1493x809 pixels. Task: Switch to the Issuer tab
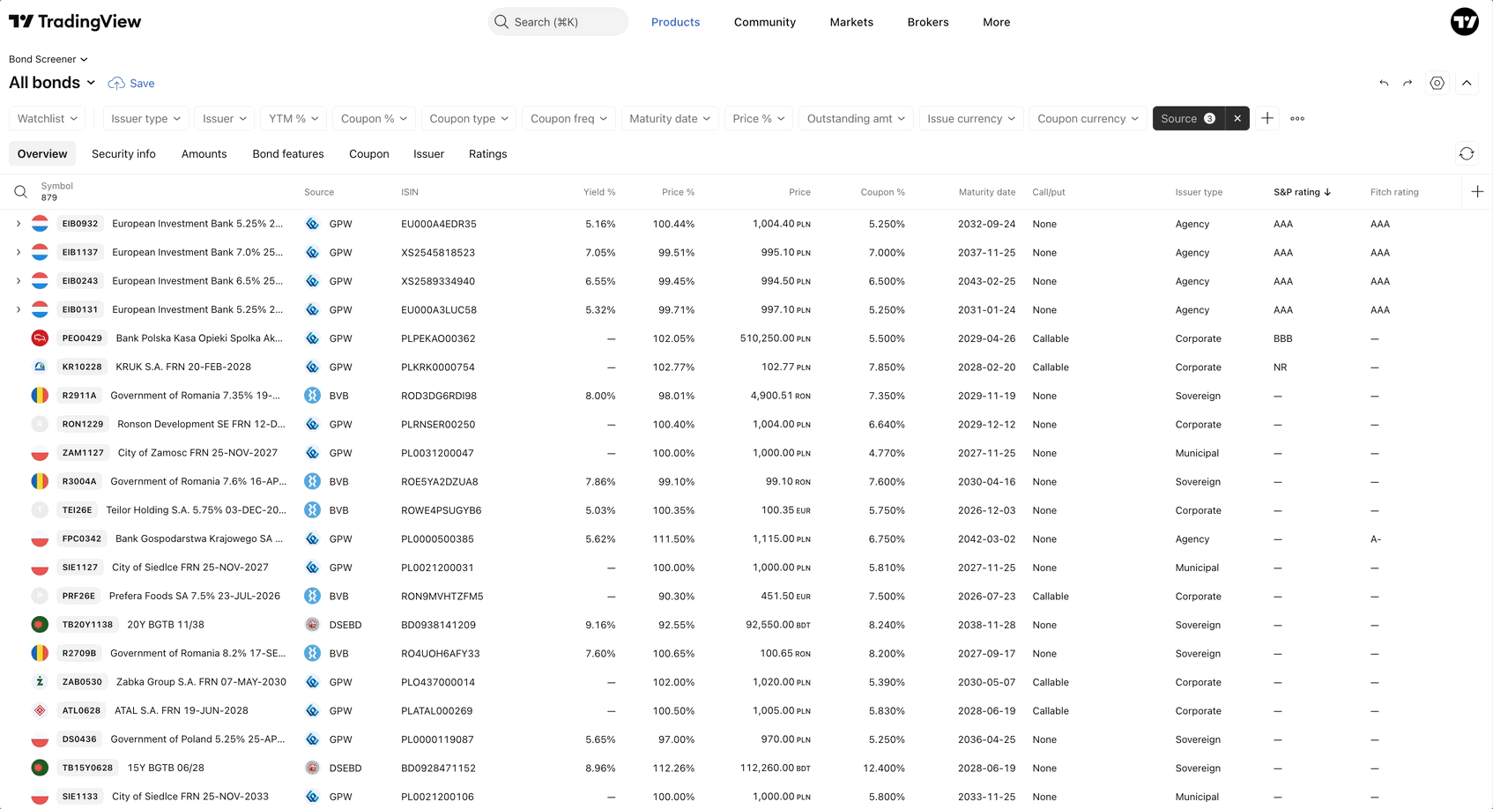(428, 153)
